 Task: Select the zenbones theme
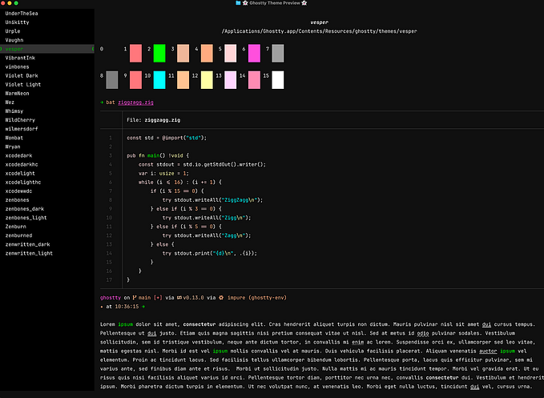point(17,200)
